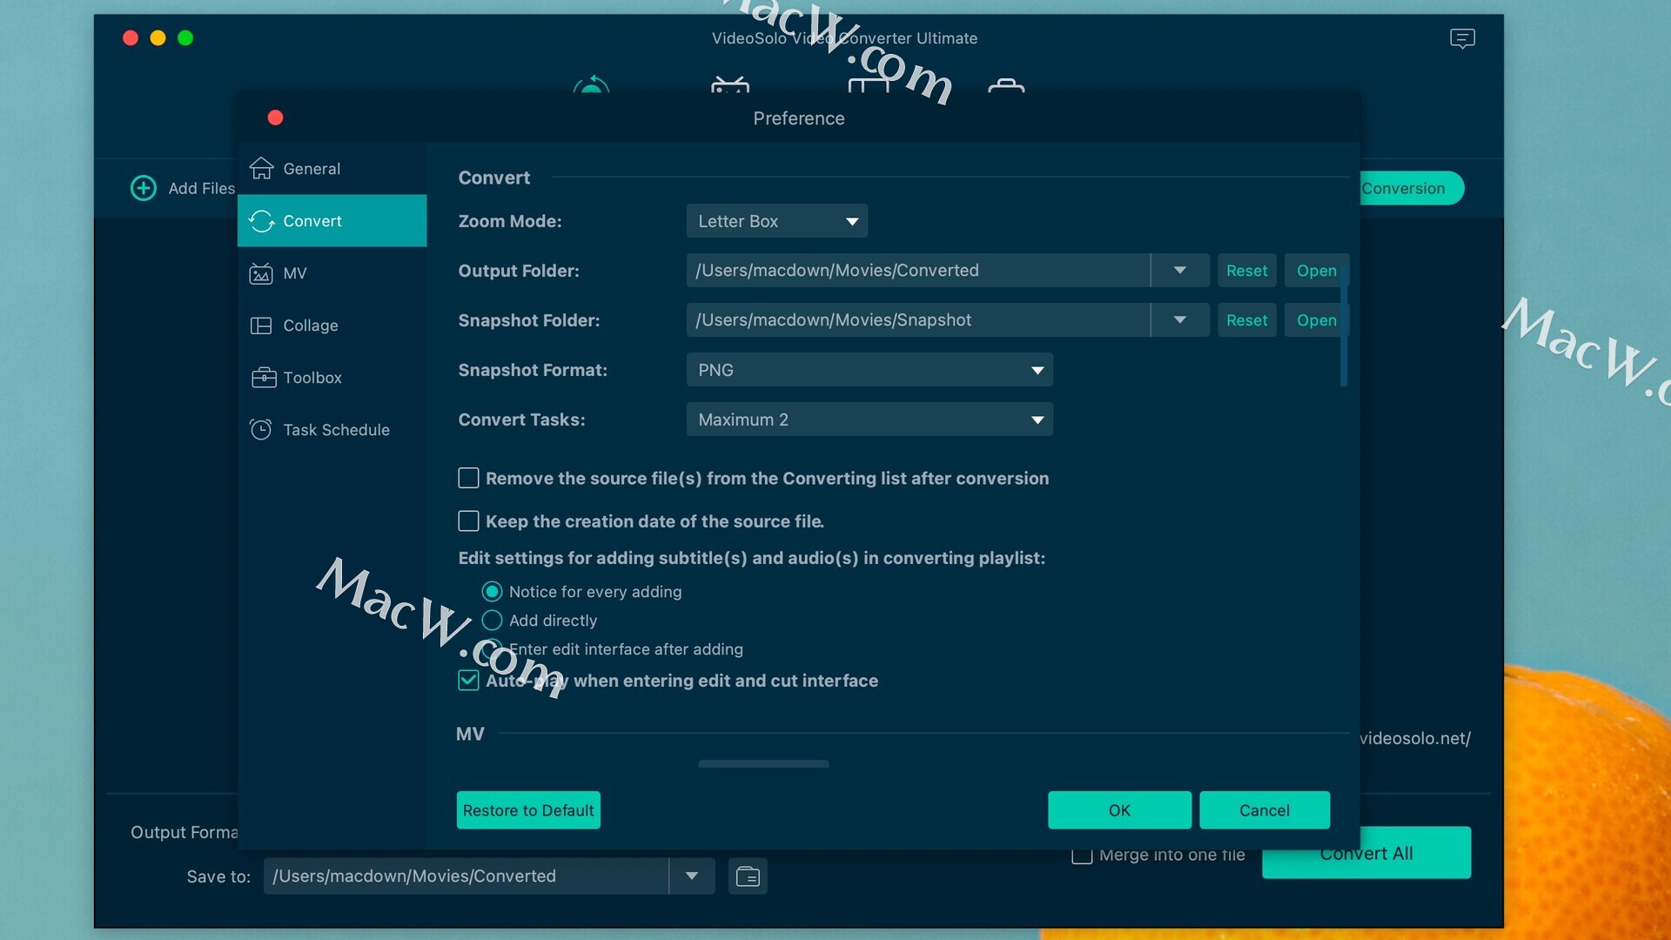
Task: Click the Add Files label in main window
Action: point(202,188)
